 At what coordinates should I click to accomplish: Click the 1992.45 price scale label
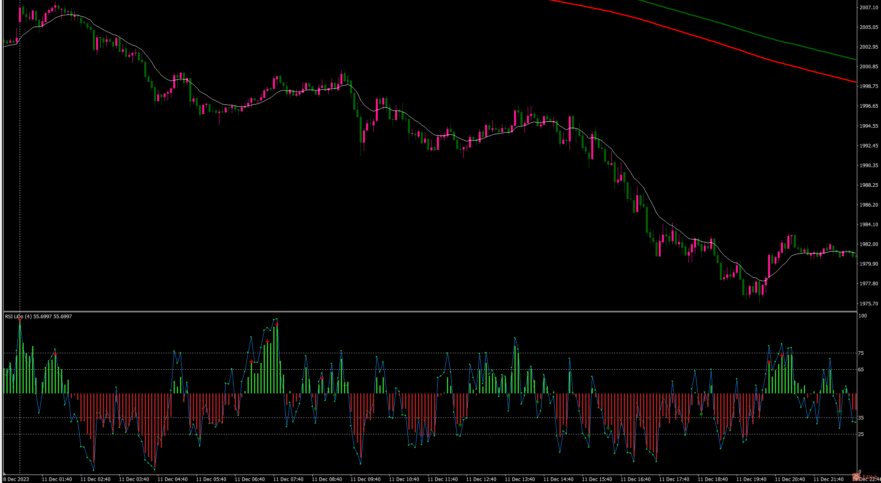tap(869, 145)
